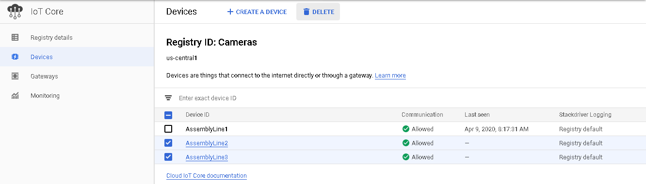The width and height of the screenshot is (646, 184).
Task: Open Monitoring in the sidebar
Action: point(77,95)
